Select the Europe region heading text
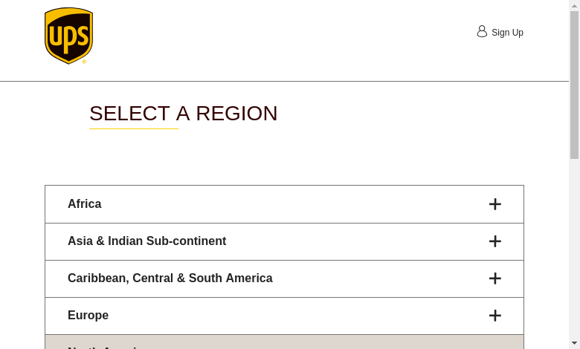The width and height of the screenshot is (580, 349). 88,316
